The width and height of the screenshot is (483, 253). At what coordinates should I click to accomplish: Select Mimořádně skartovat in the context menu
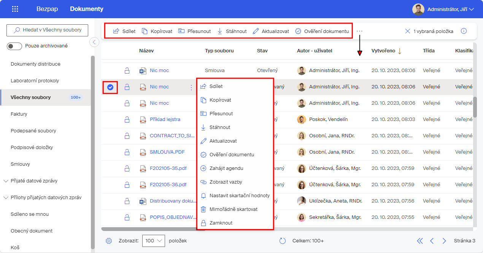coord(235,209)
